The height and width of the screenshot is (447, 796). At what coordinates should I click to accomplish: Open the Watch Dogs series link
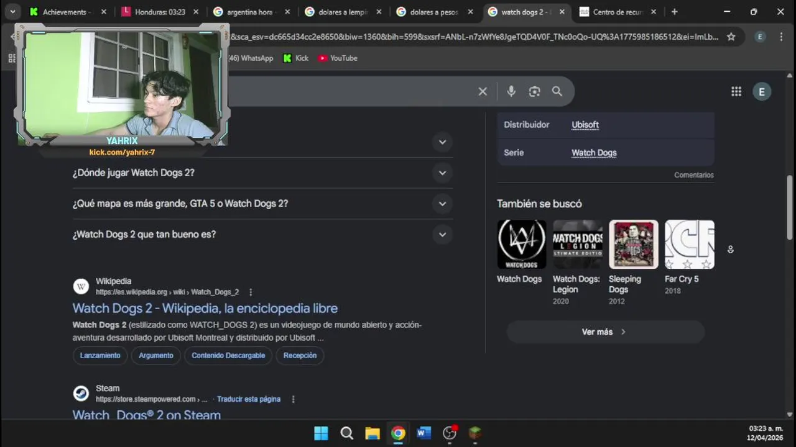[594, 153]
